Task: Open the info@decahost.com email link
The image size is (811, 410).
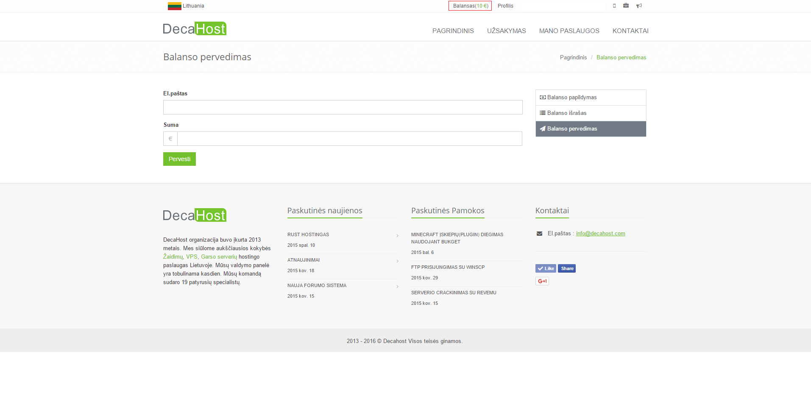Action: click(x=600, y=234)
